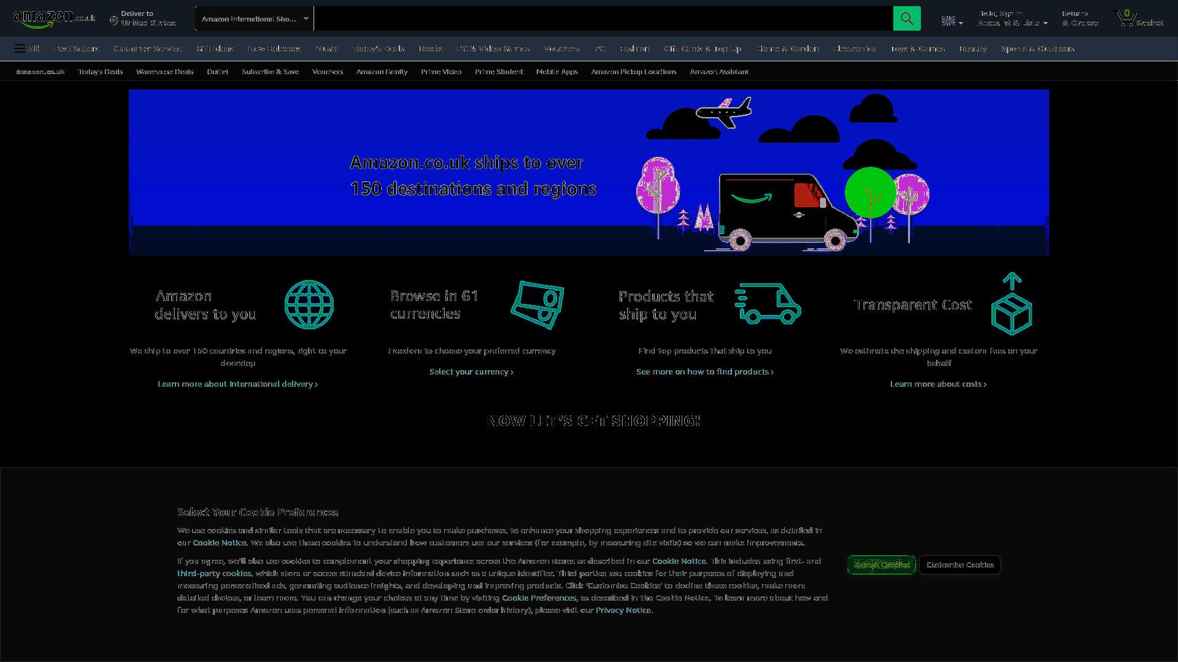This screenshot has width=1178, height=662.
Task: Select Music in the nav bar
Action: 326,48
